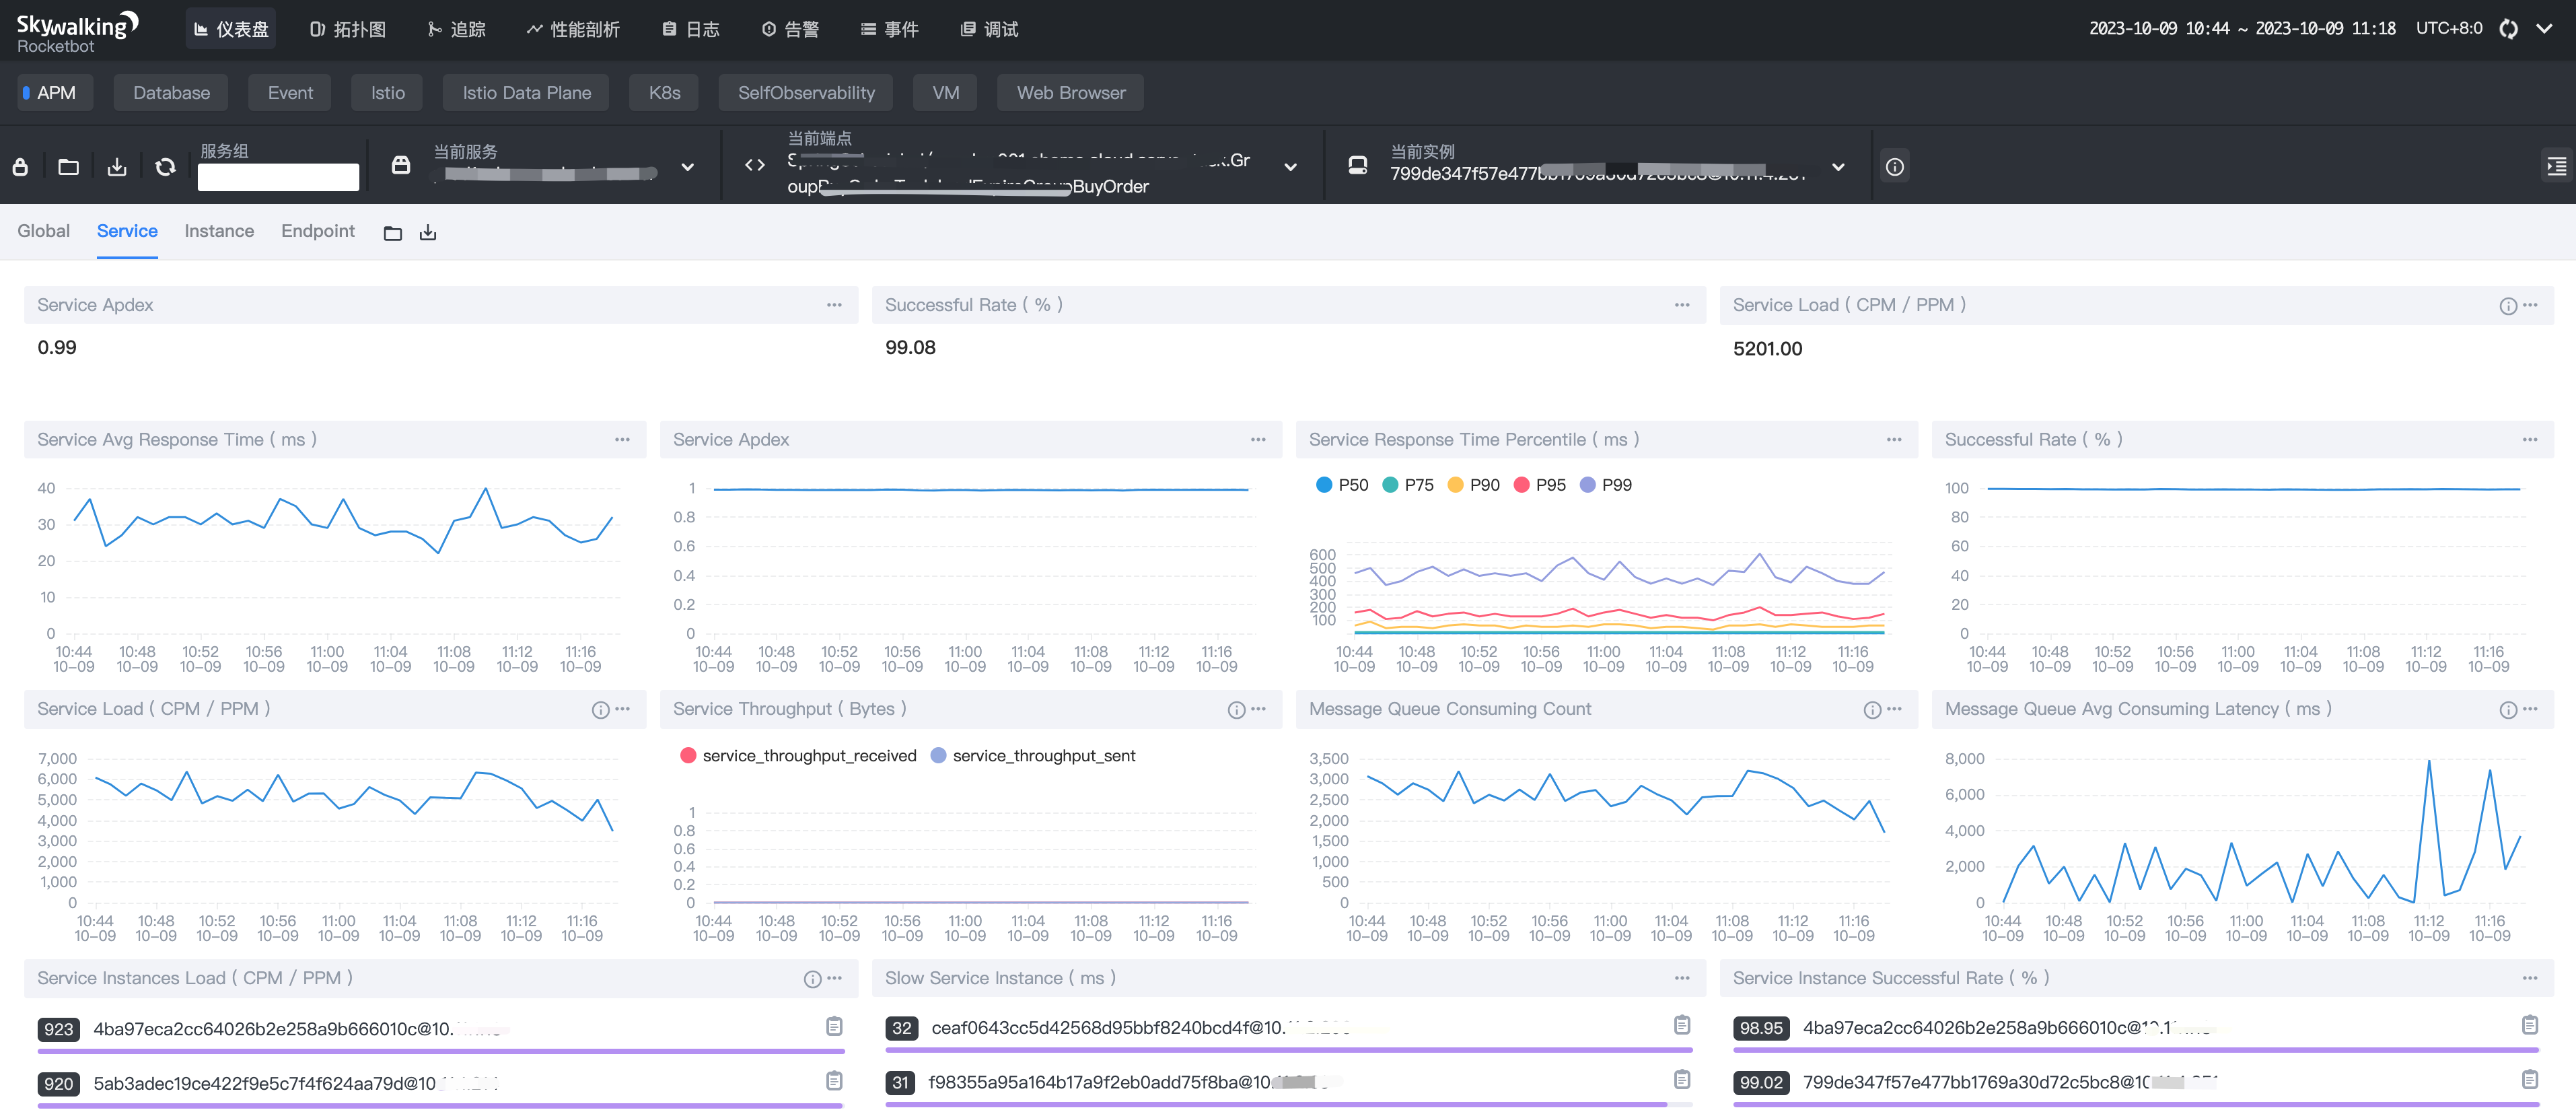Click the auto-refresh icon next to UTC+8:0
Viewport: 2576px width, 1112px height.
[2508, 29]
